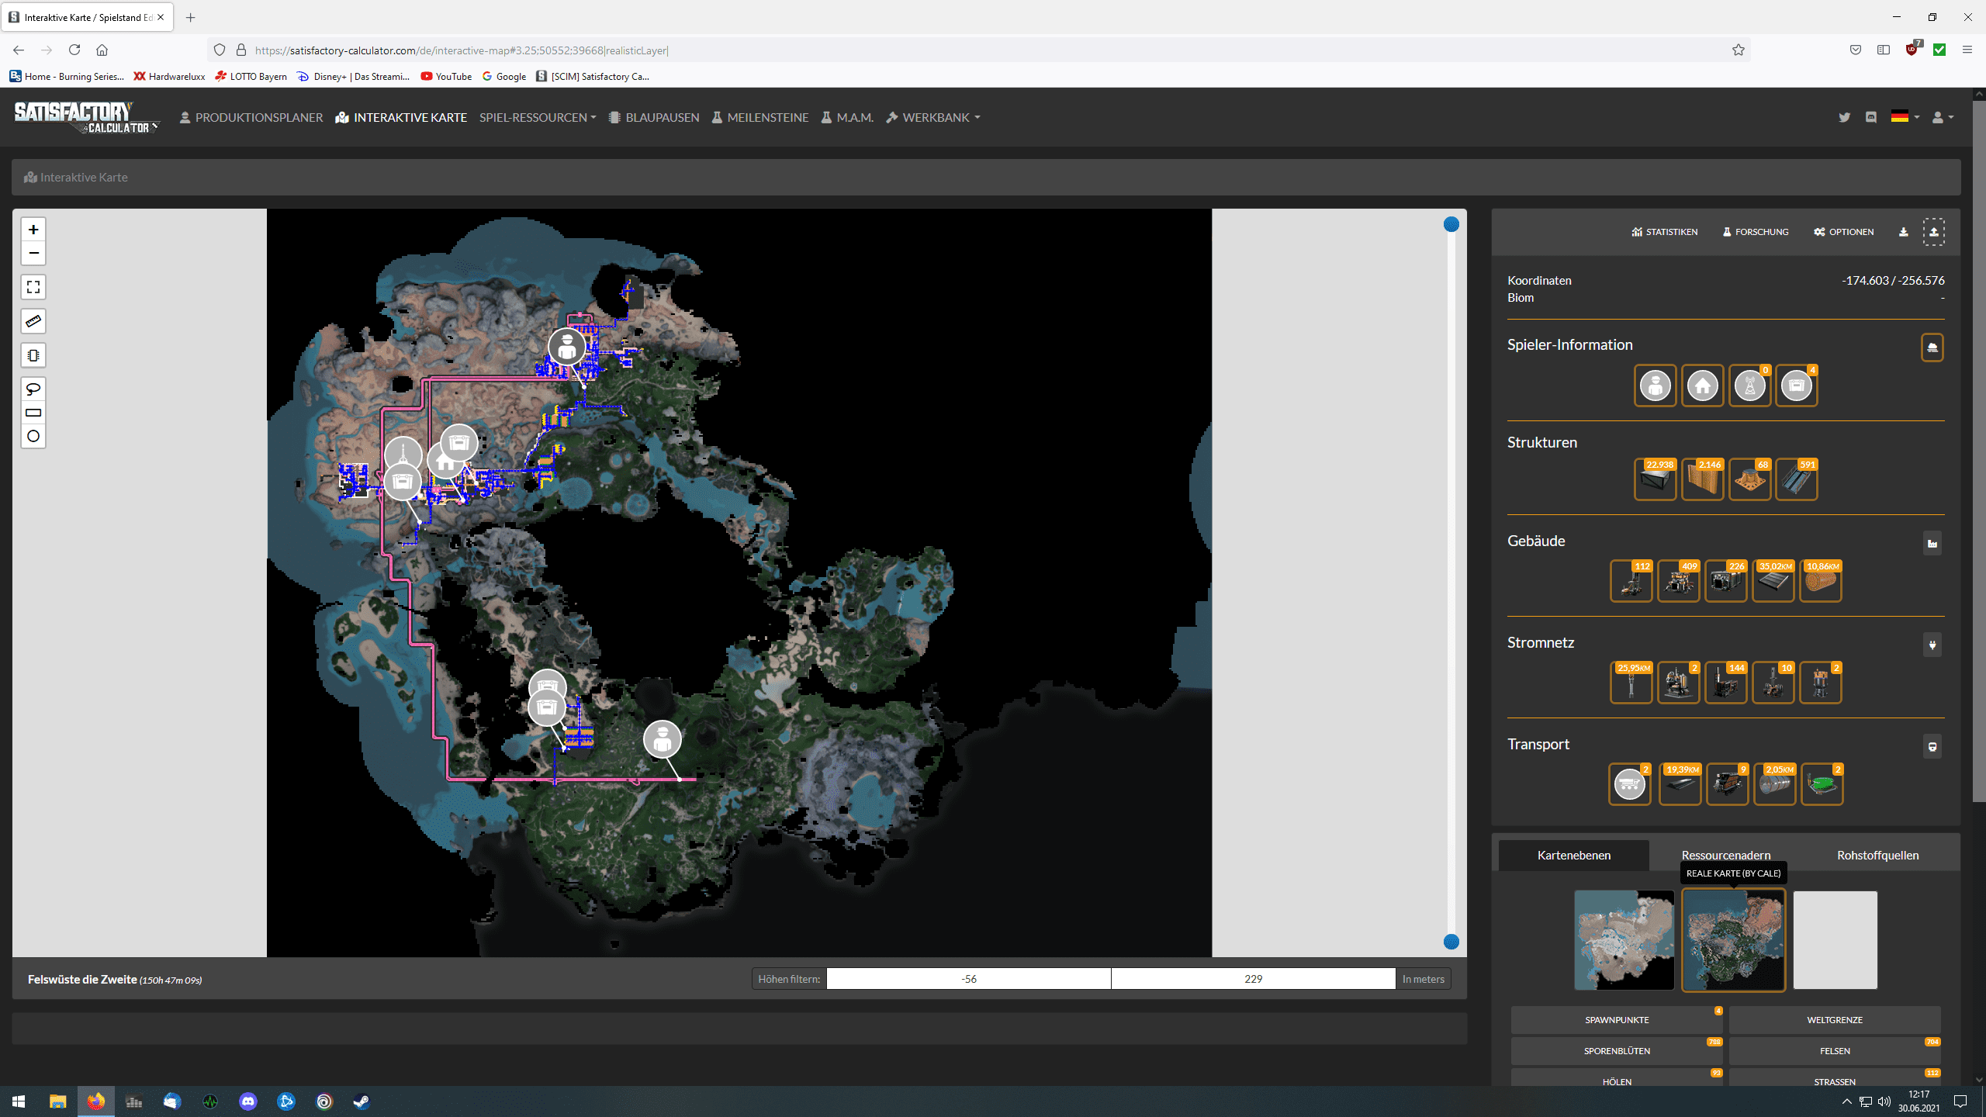Image resolution: width=1986 pixels, height=1117 pixels.
Task: Select the rectangle selection tool
Action: 33,413
